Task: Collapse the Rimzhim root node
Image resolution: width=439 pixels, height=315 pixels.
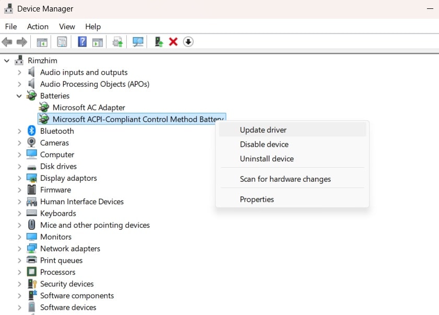Action: tap(7, 61)
